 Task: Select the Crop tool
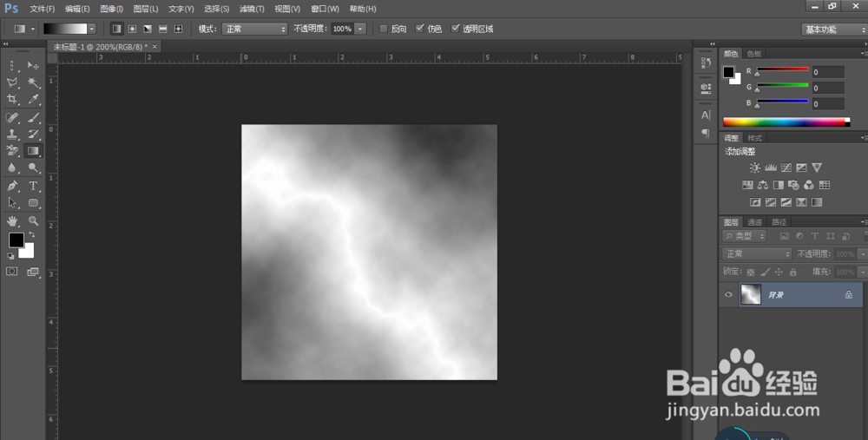pyautogui.click(x=12, y=99)
